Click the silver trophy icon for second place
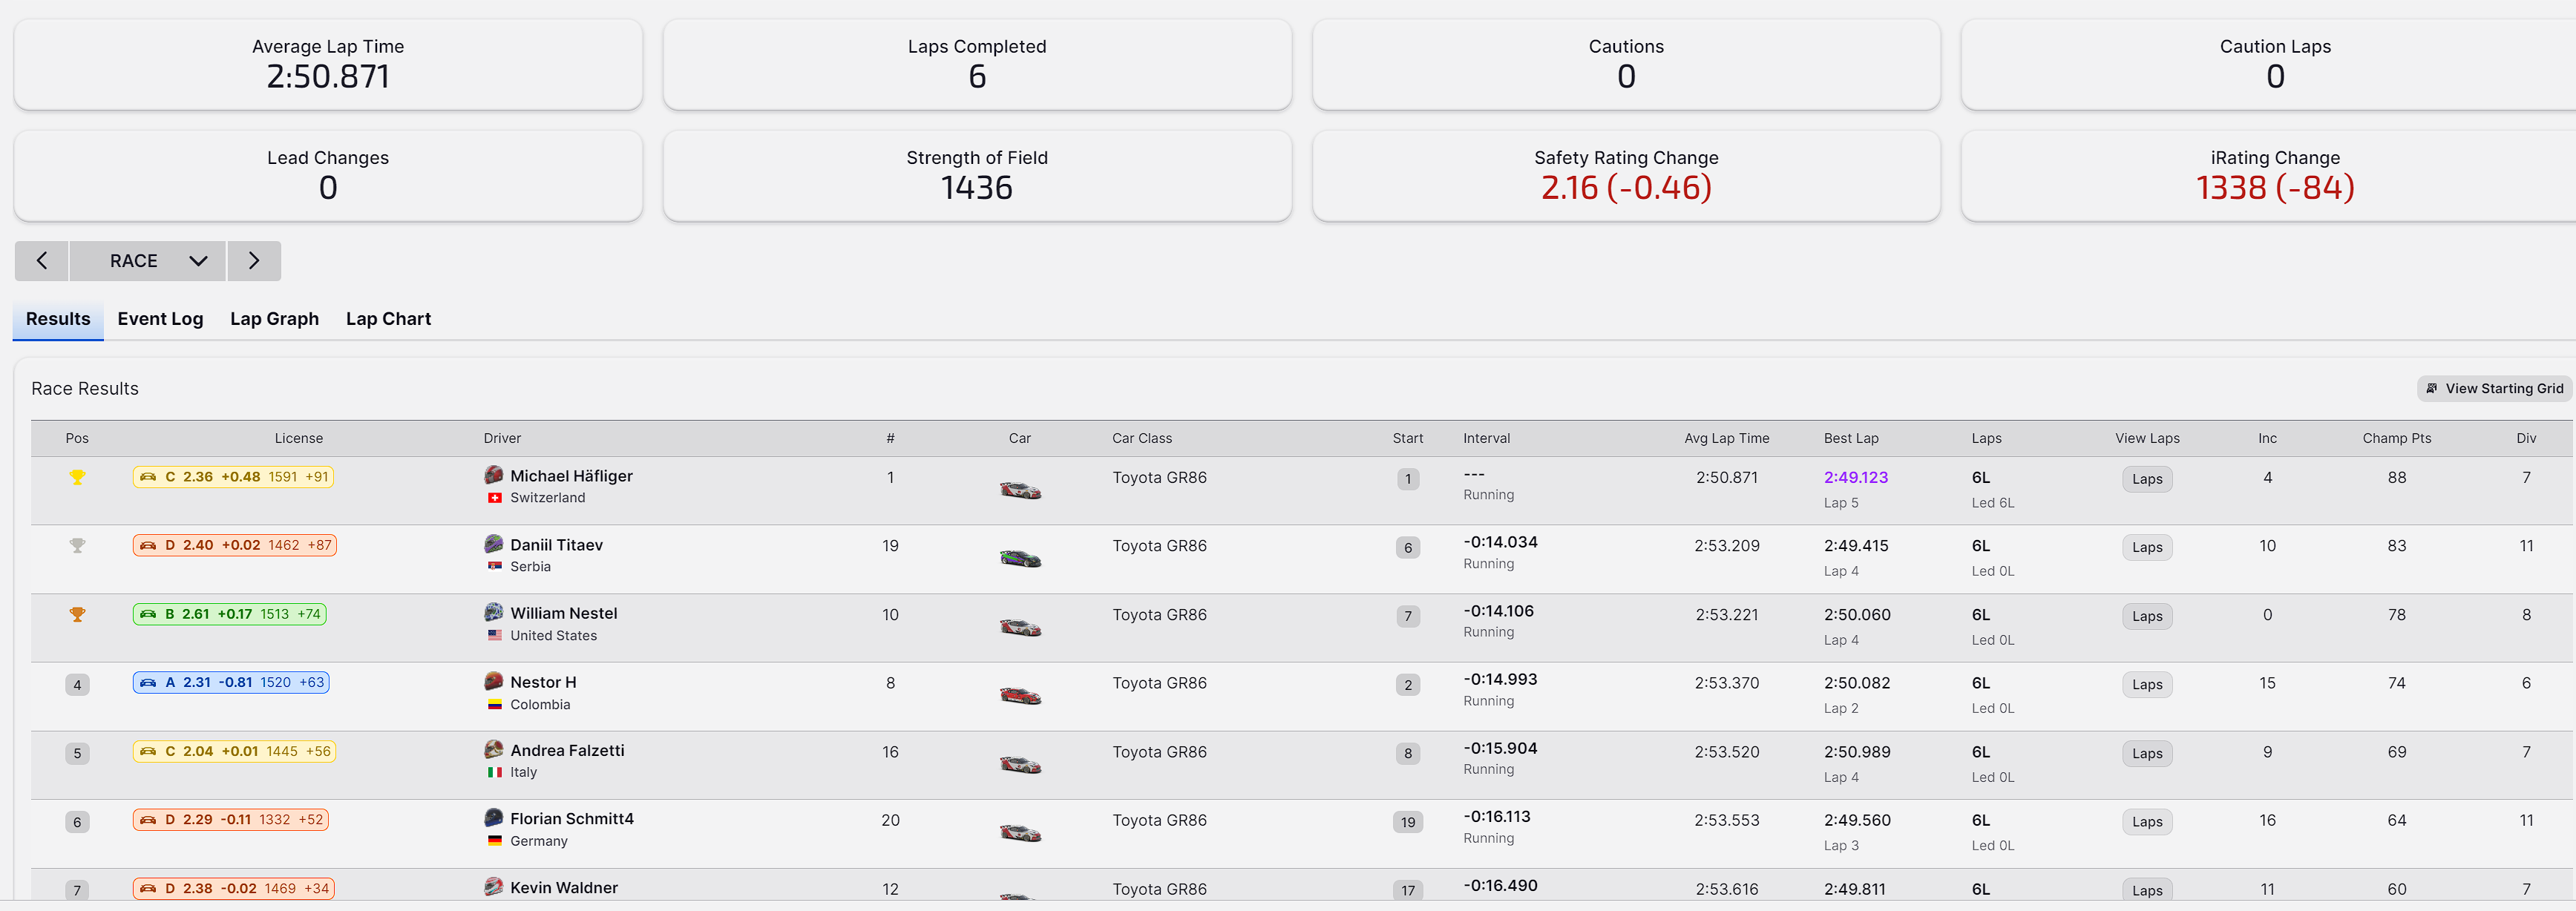Viewport: 2576px width, 911px height. (77, 546)
